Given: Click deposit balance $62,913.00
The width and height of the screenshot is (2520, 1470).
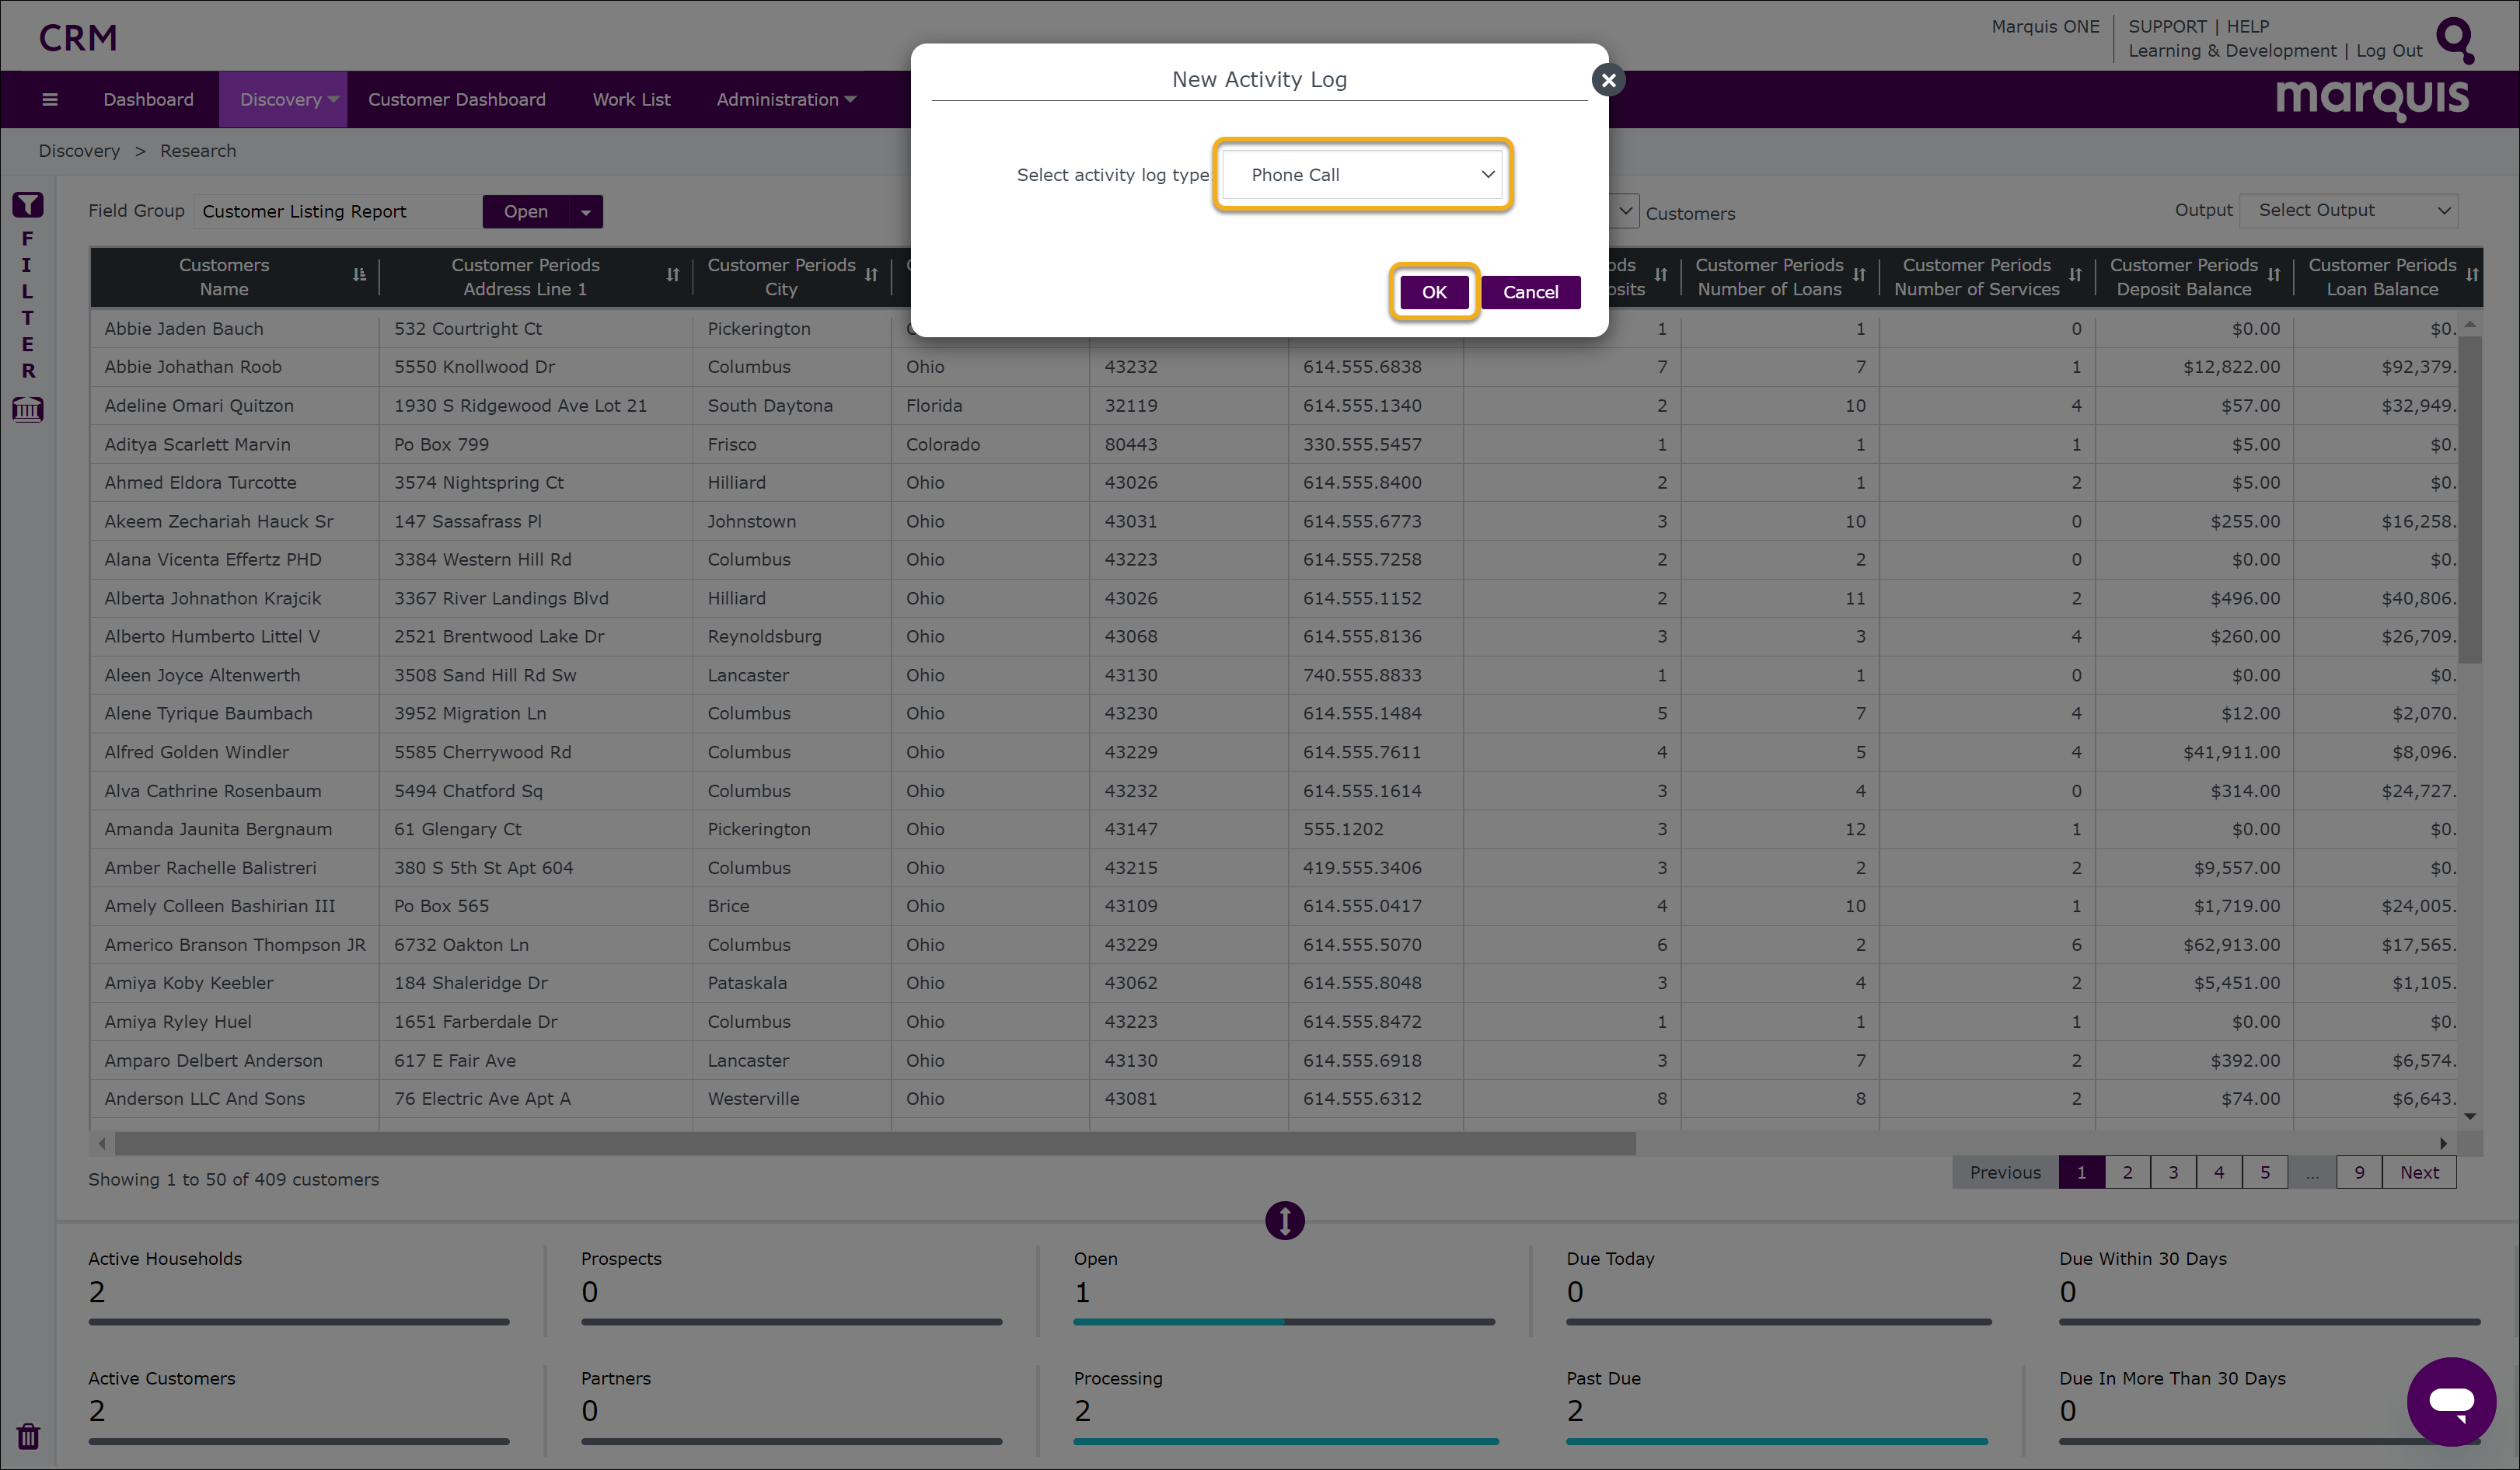Looking at the screenshot, I should click(x=2231, y=944).
